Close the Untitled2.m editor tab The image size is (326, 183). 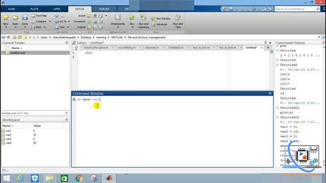188,47
